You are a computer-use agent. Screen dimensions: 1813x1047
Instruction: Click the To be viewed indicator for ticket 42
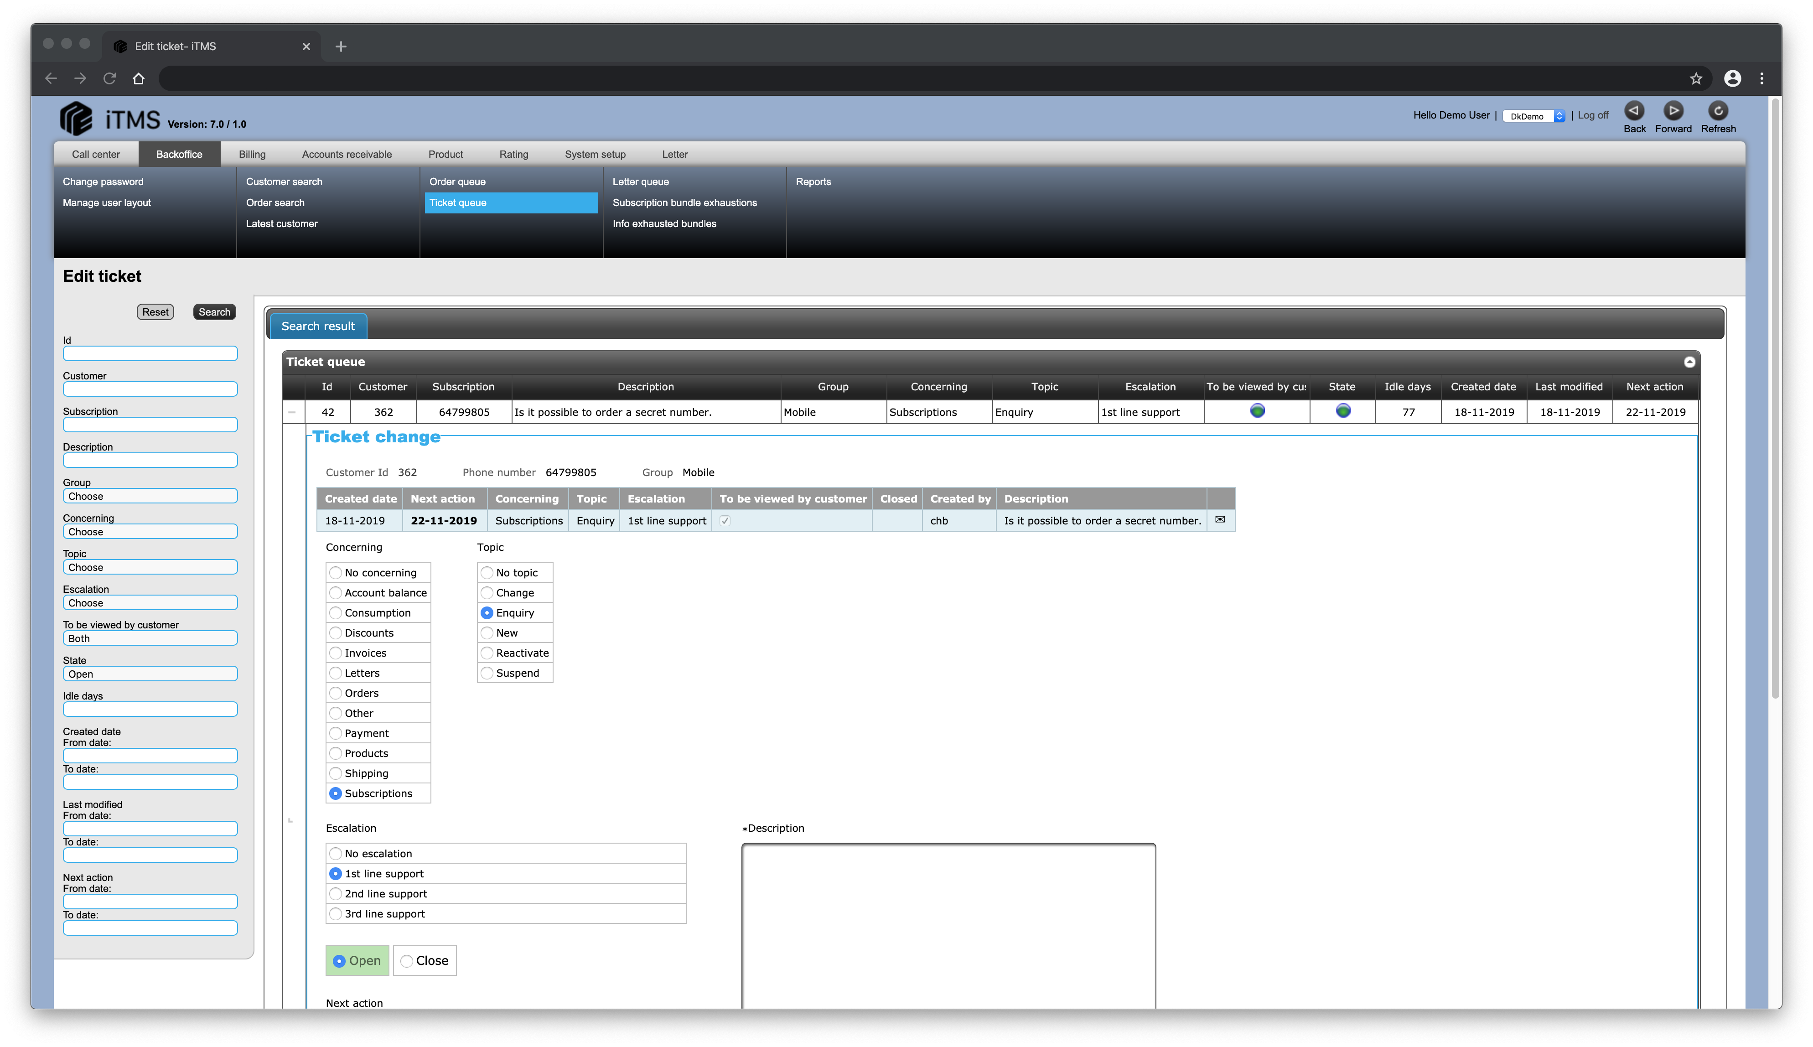[1257, 410]
